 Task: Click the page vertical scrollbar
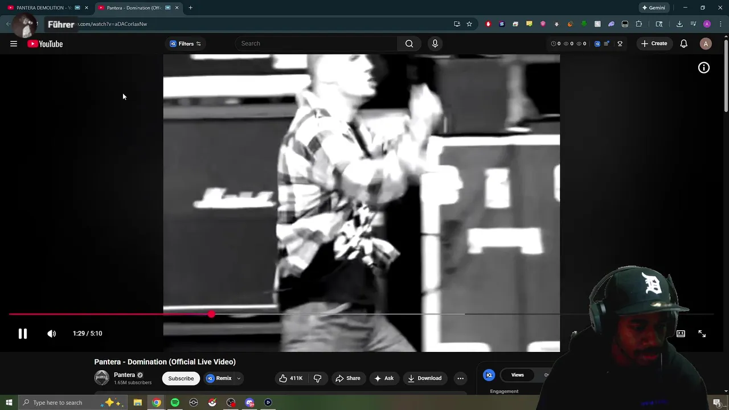726,77
